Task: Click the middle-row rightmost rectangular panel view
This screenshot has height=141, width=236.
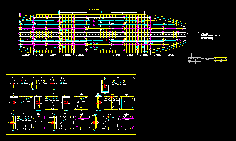Action: click(127, 103)
